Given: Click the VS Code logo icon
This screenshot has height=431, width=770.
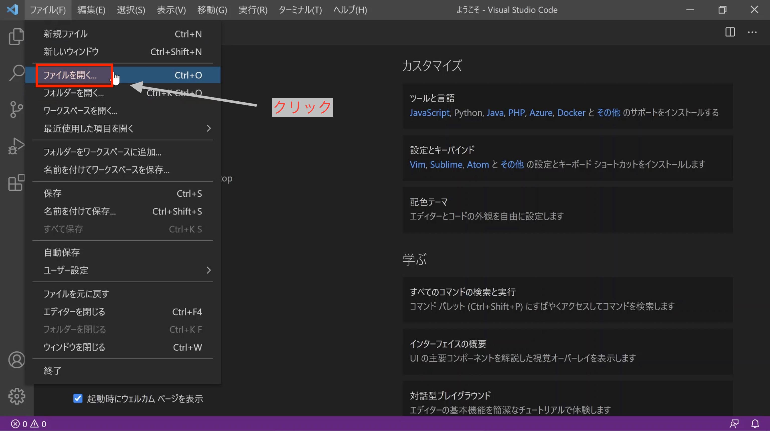Looking at the screenshot, I should (13, 10).
